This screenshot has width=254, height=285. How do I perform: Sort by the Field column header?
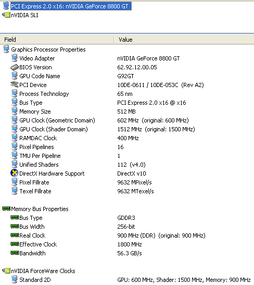[57, 40]
